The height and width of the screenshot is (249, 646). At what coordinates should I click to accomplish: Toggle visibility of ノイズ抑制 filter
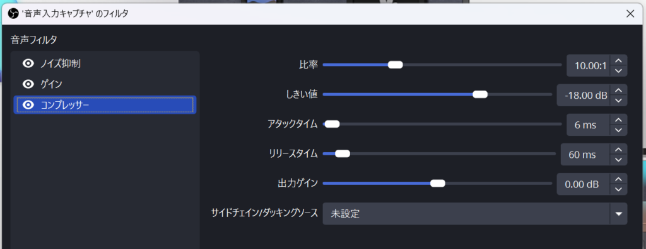(28, 64)
